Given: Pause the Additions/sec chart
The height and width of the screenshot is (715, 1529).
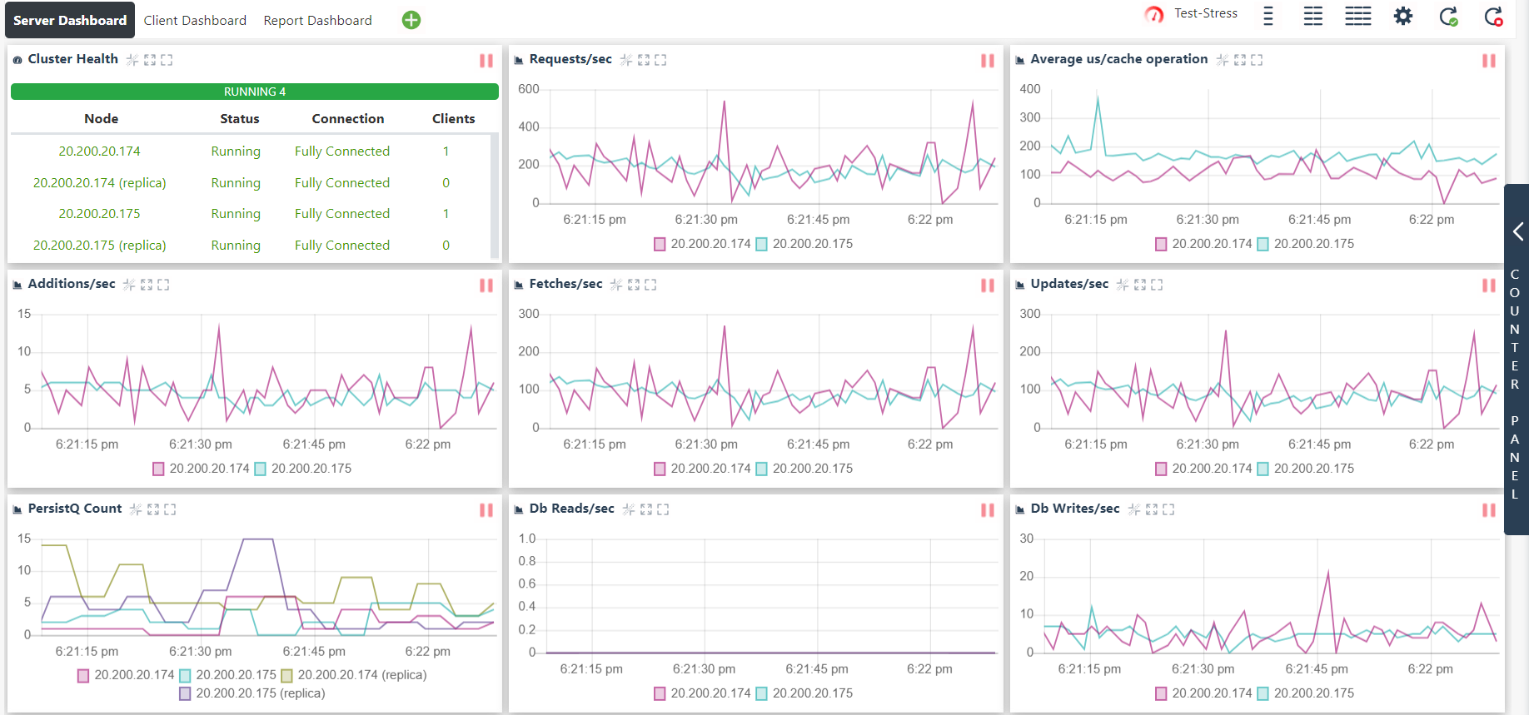Looking at the screenshot, I should [486, 286].
